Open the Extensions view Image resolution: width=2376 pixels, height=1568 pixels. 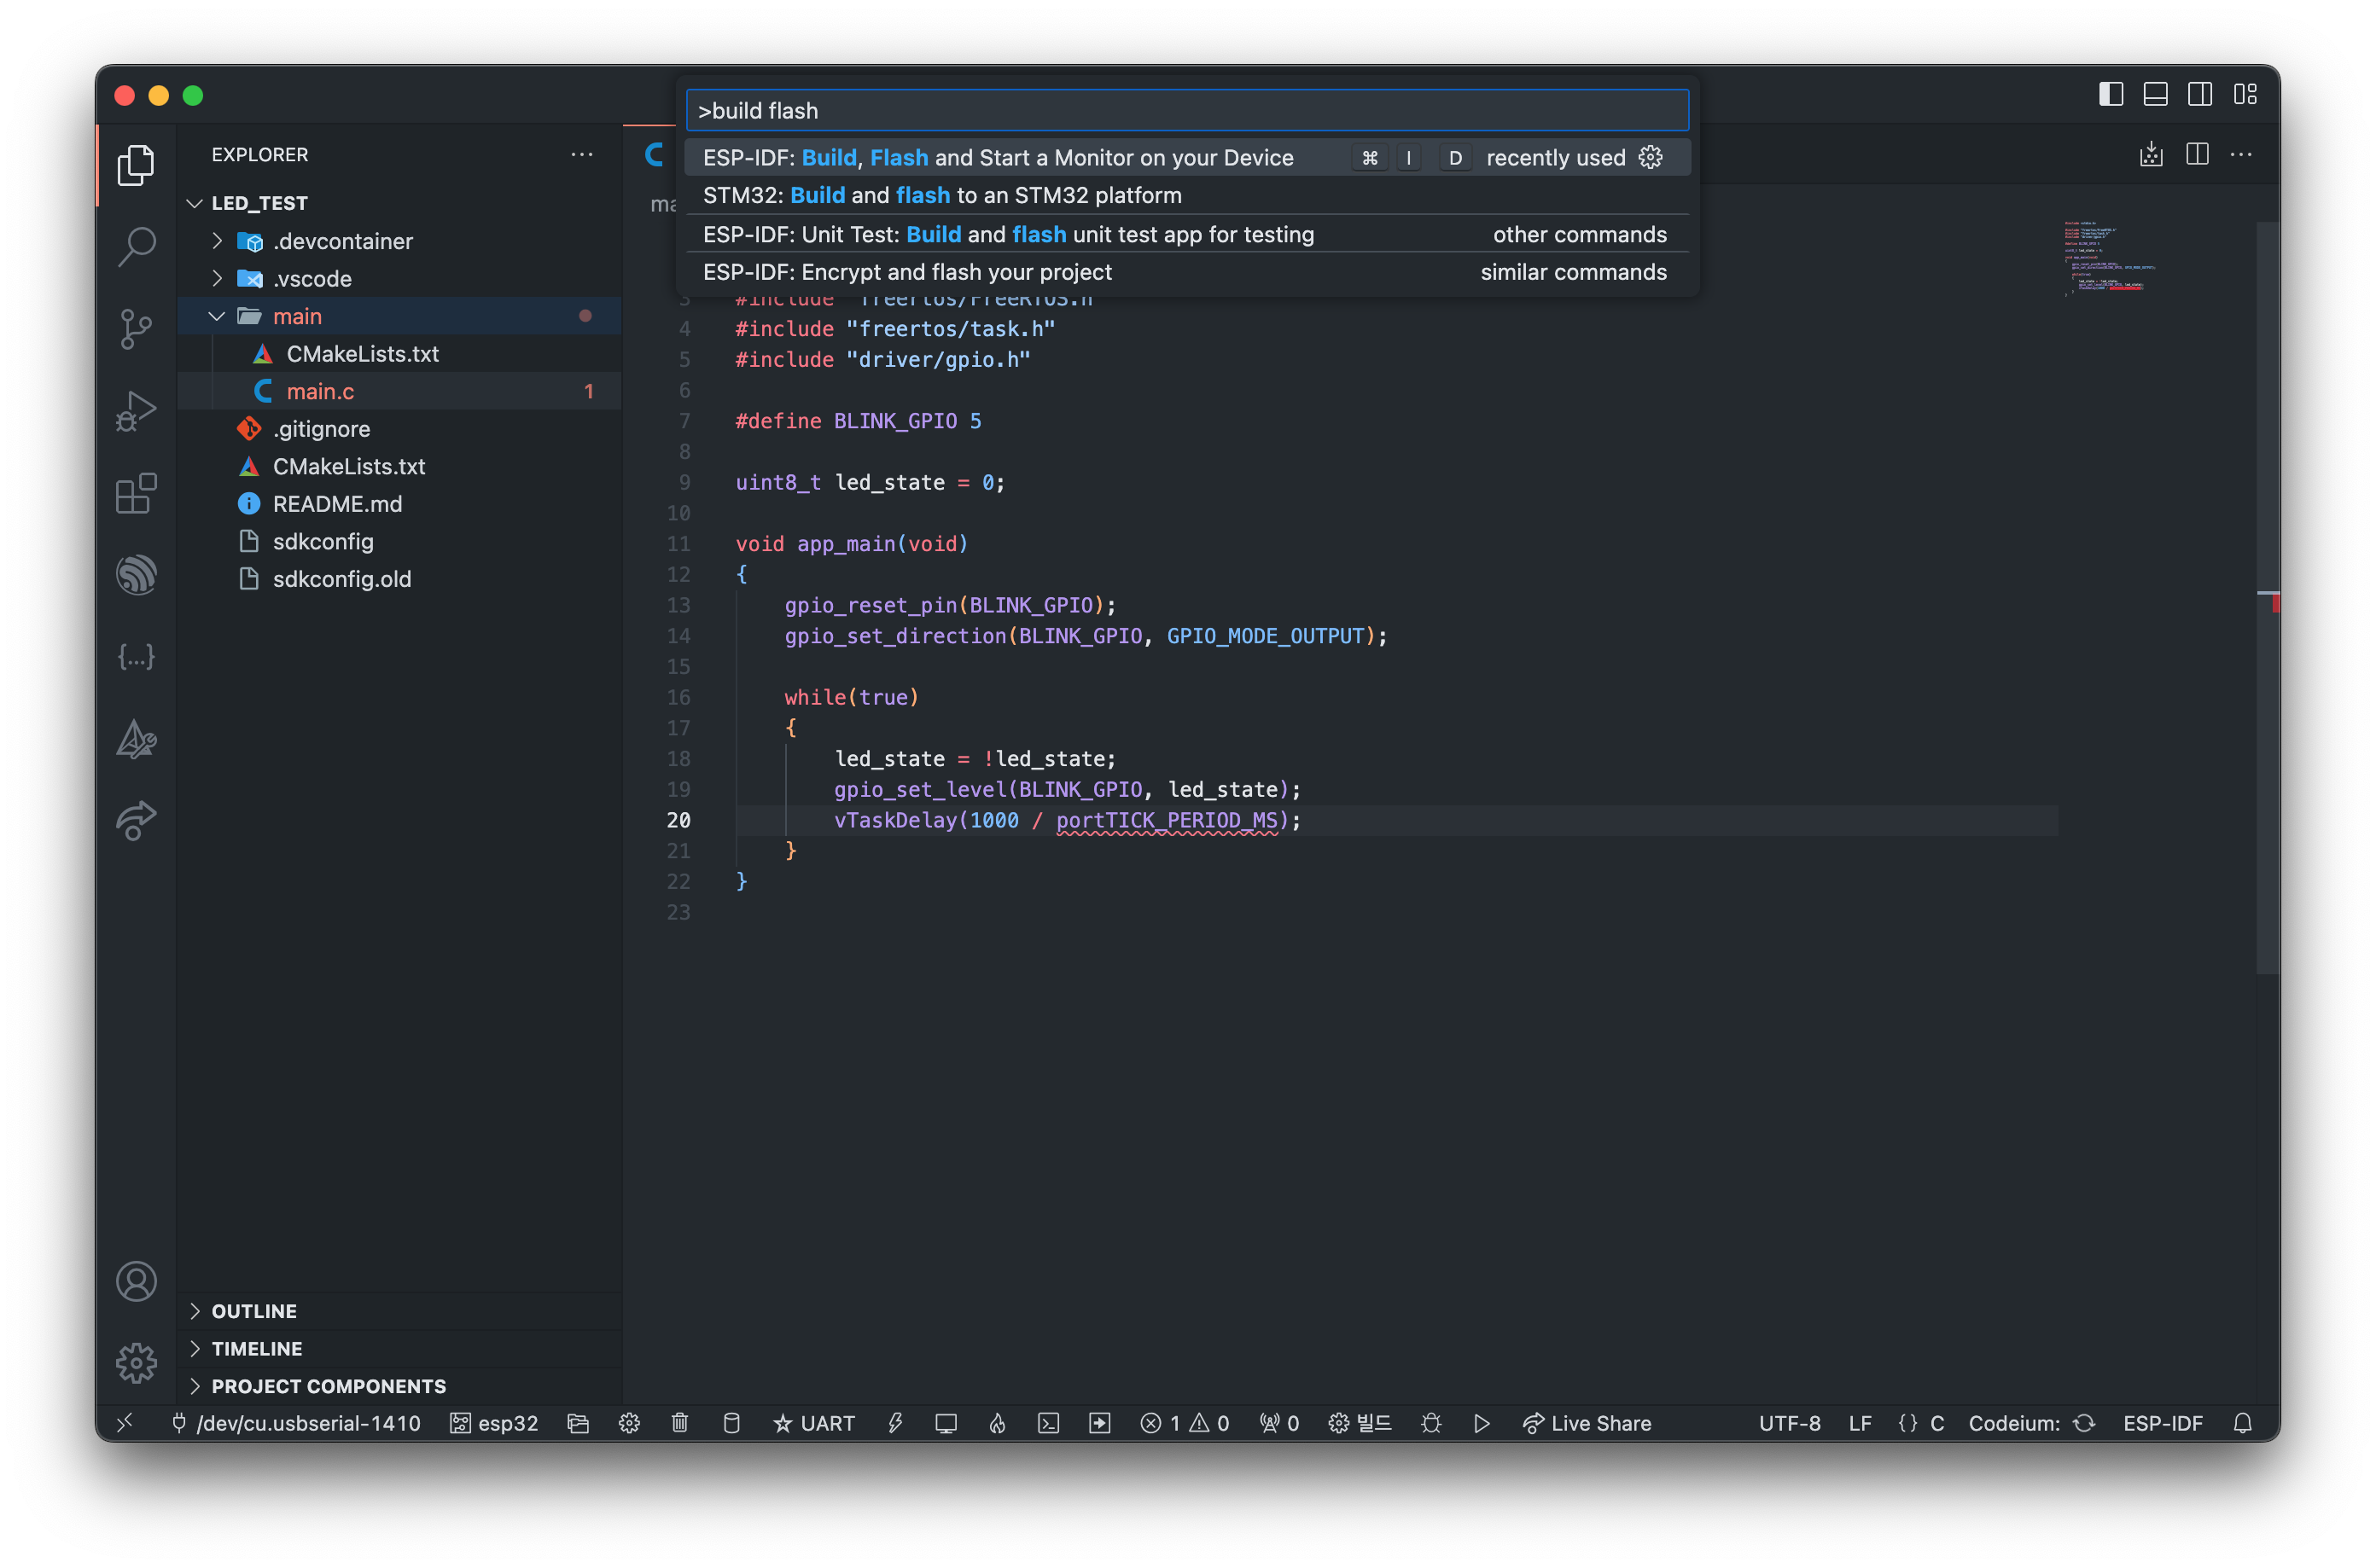click(136, 493)
